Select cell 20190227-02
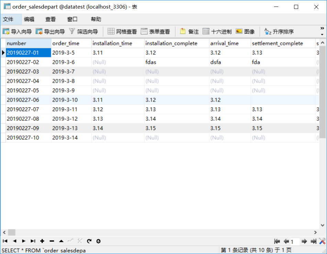 [x=29, y=62]
